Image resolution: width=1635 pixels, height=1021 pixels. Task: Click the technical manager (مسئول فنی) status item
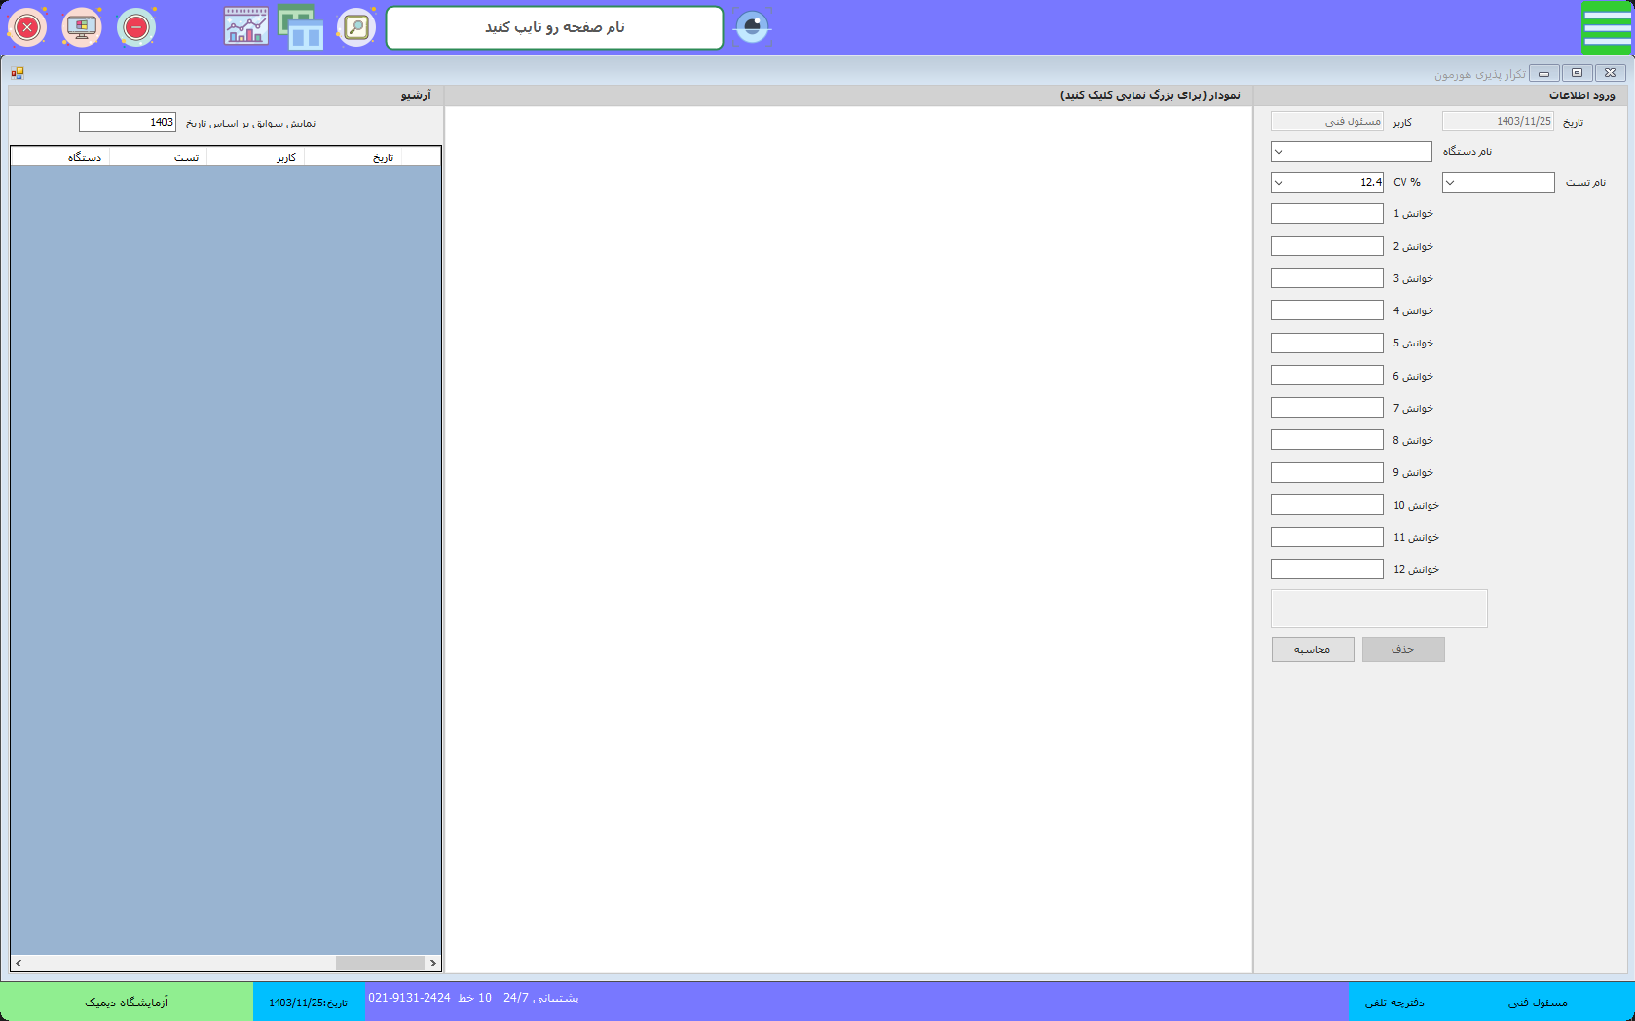pyautogui.click(x=1538, y=1003)
